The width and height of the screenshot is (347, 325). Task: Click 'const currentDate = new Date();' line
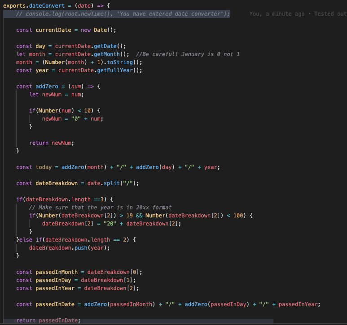(66, 30)
